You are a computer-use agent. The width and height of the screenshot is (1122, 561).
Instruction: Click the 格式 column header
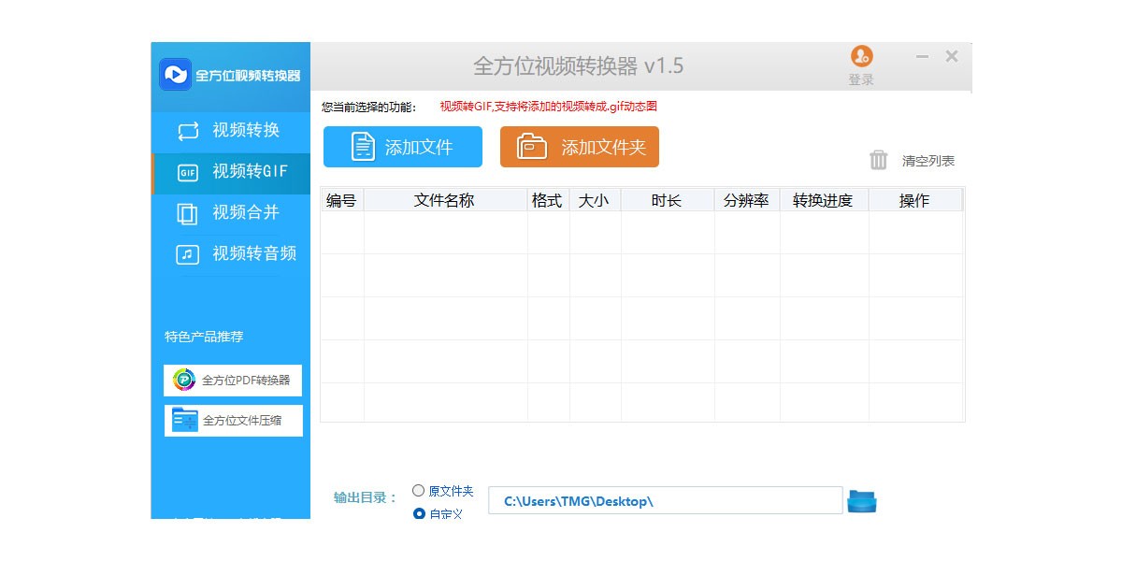tap(548, 200)
